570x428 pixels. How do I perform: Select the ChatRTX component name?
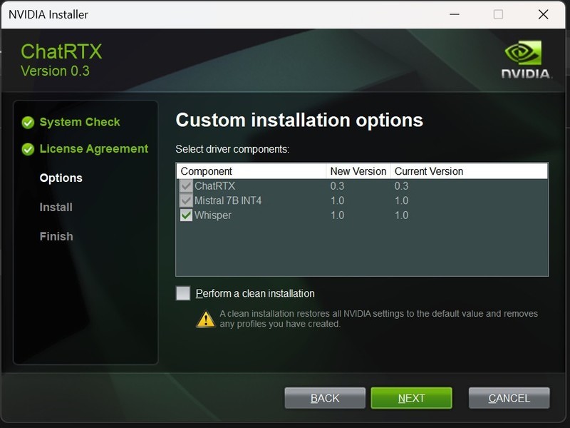pos(215,186)
